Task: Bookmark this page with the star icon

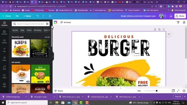Action: tap(156, 6)
